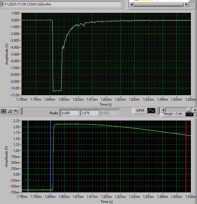Open the green mcpF plot style icon
This screenshot has width=197, height=204.
[x=189, y=114]
